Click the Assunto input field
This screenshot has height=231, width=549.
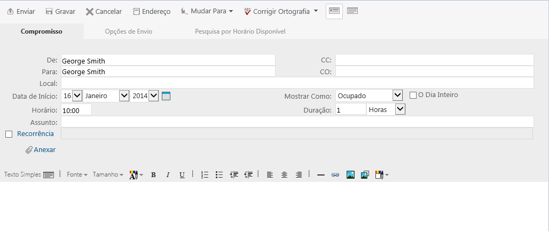click(297, 122)
